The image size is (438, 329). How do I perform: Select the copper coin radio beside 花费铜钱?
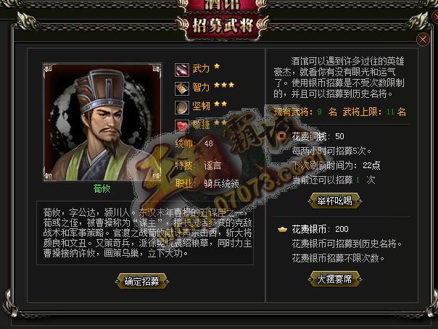pyautogui.click(x=282, y=136)
